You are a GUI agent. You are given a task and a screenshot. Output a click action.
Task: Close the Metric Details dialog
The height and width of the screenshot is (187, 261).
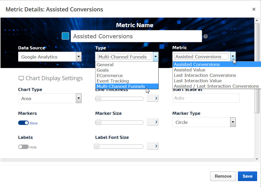[x=254, y=9]
